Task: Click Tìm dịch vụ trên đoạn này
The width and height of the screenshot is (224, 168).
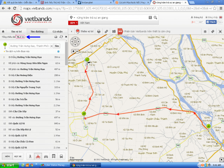Action: [17, 51]
